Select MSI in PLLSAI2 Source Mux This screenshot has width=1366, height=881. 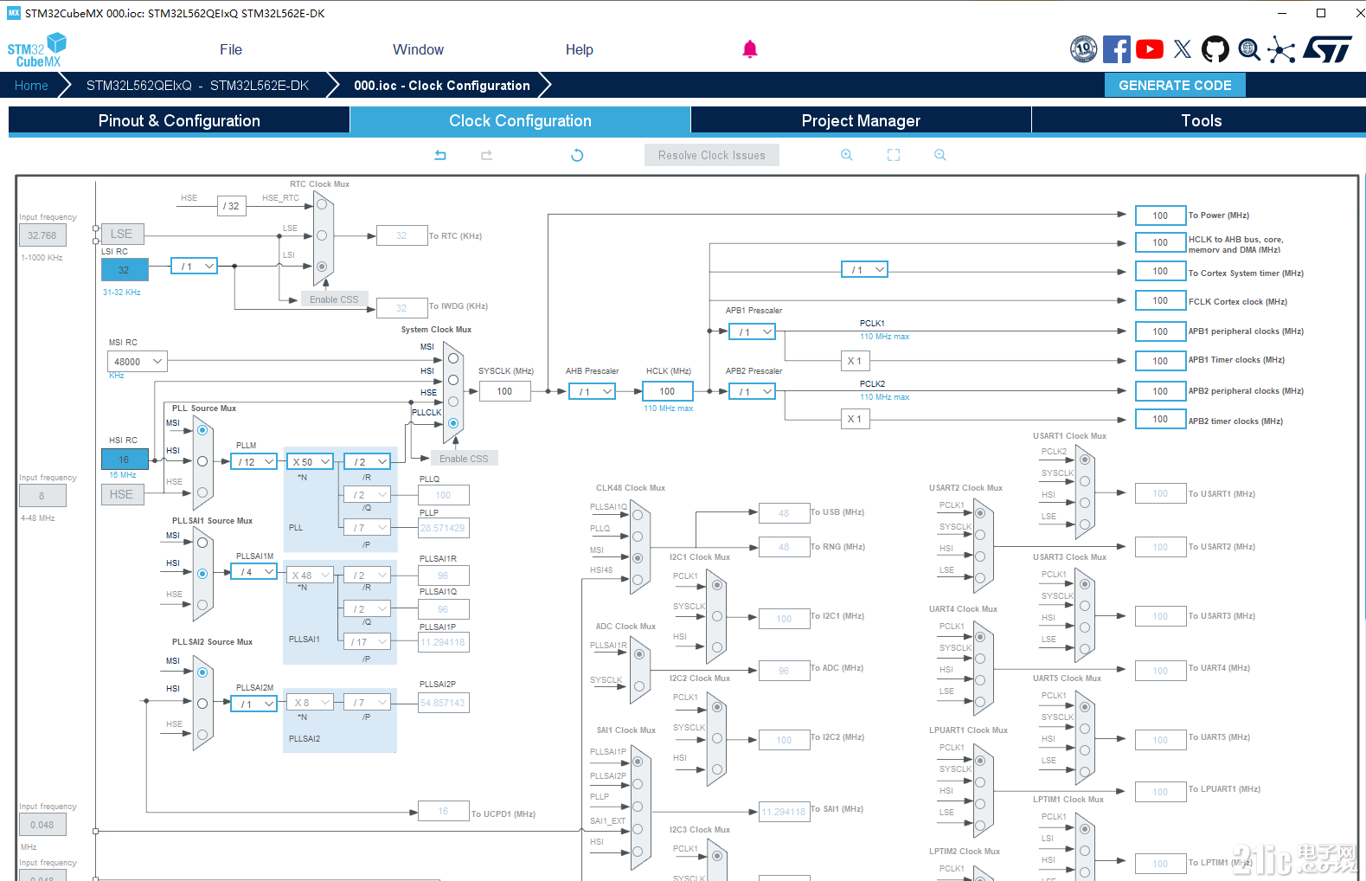[x=202, y=672]
